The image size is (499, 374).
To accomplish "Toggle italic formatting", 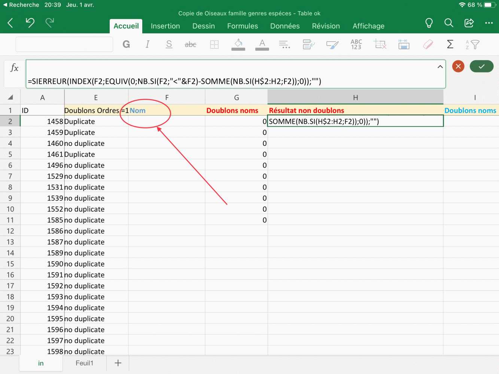I will pyautogui.click(x=147, y=45).
